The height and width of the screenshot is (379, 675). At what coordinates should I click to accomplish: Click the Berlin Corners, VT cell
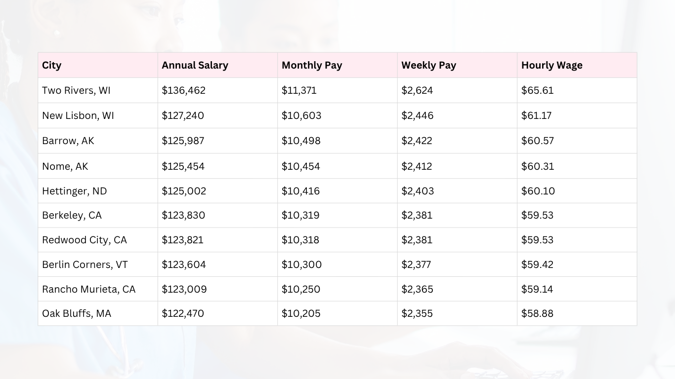(x=84, y=265)
